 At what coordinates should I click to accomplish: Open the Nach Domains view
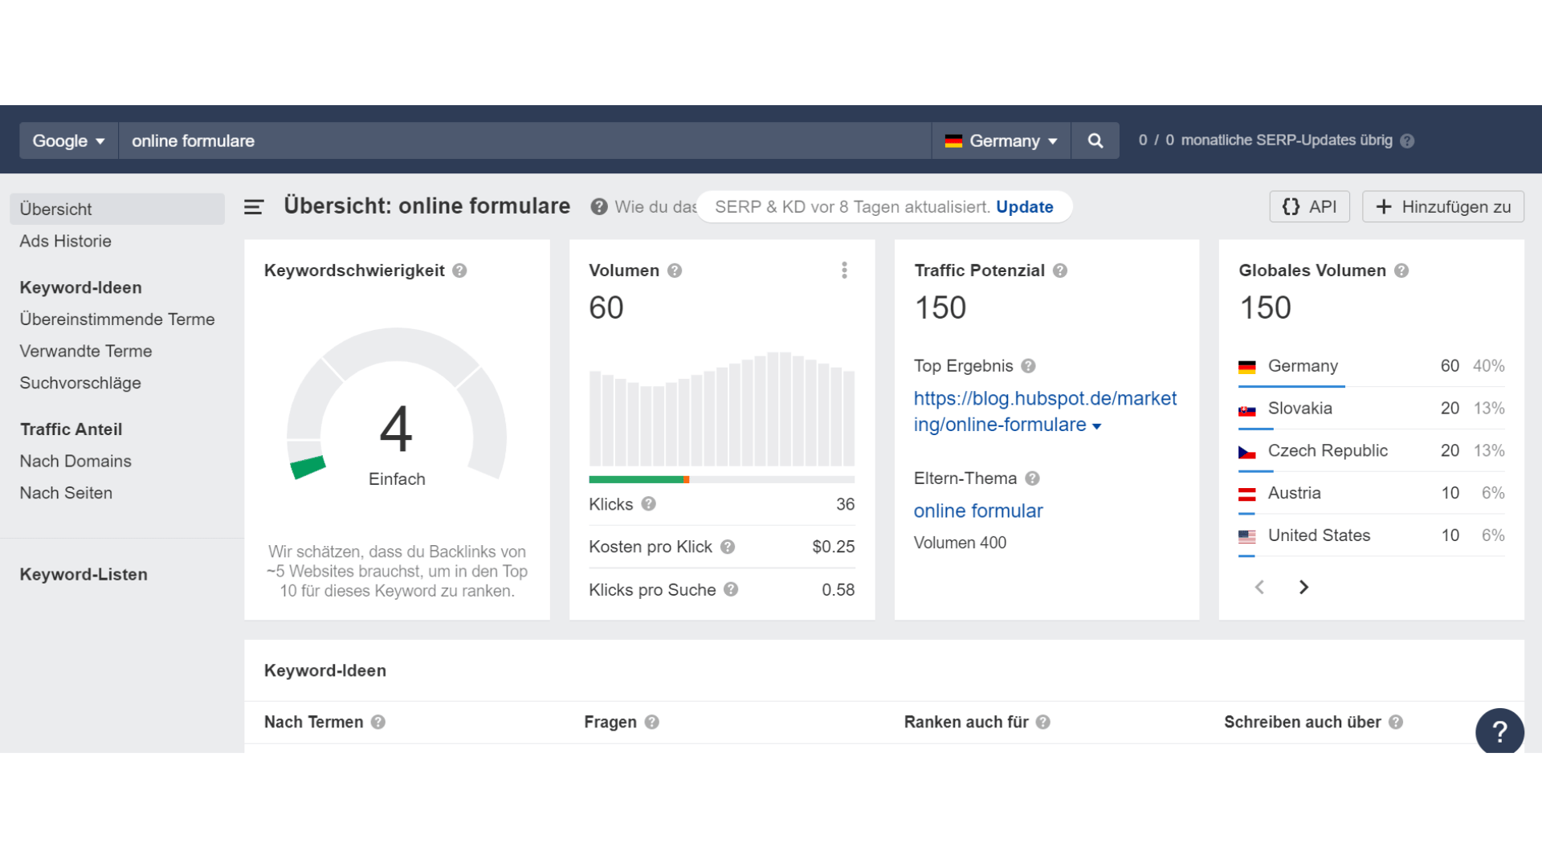point(75,461)
